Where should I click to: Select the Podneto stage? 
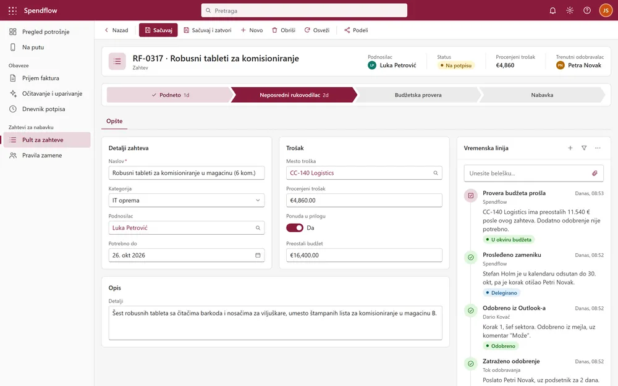pos(170,95)
